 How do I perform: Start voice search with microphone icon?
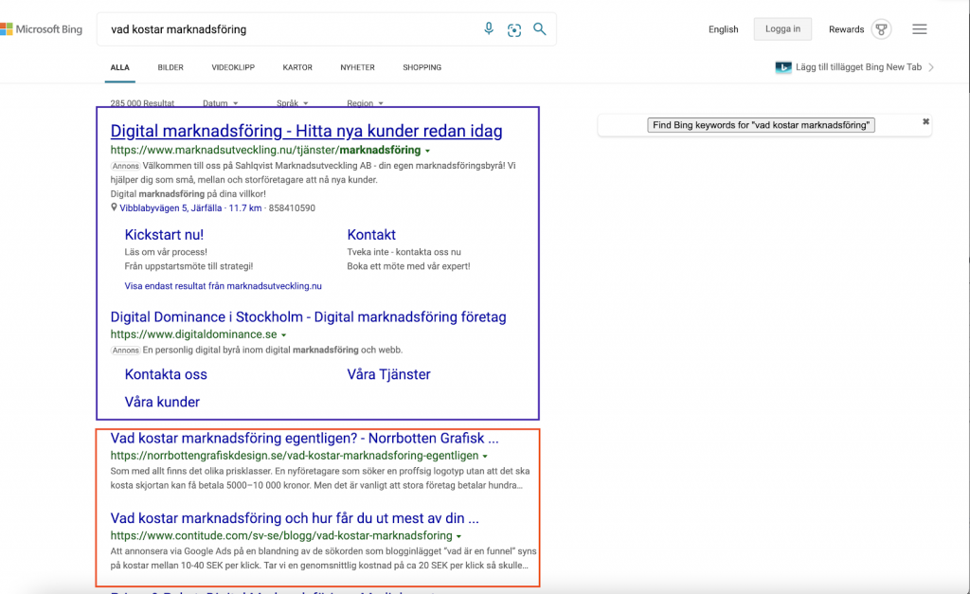(x=489, y=28)
